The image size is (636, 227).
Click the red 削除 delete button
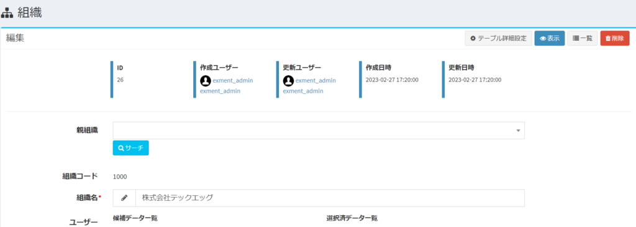click(x=615, y=39)
